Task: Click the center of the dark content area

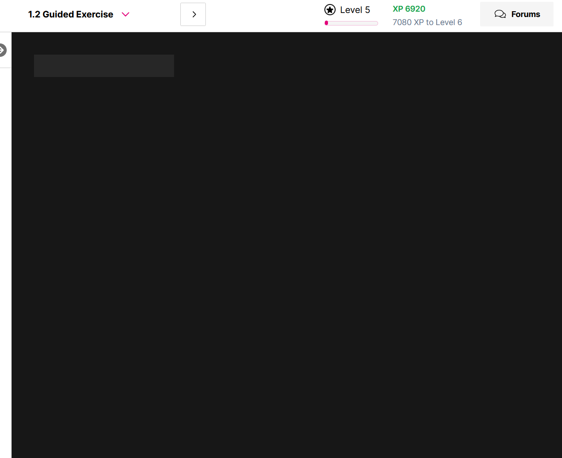Action: (x=286, y=245)
